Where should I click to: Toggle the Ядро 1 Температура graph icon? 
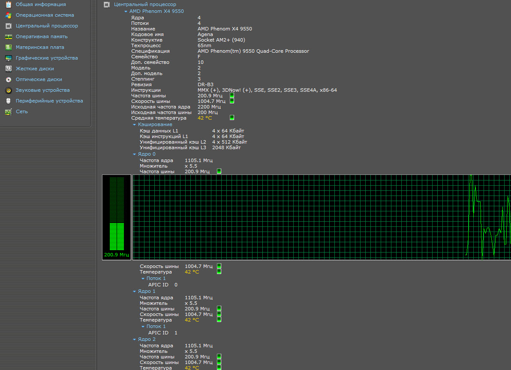219,319
